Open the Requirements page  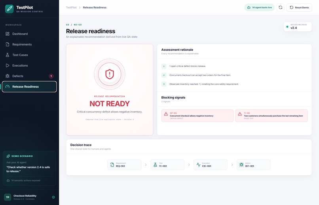(29, 44)
